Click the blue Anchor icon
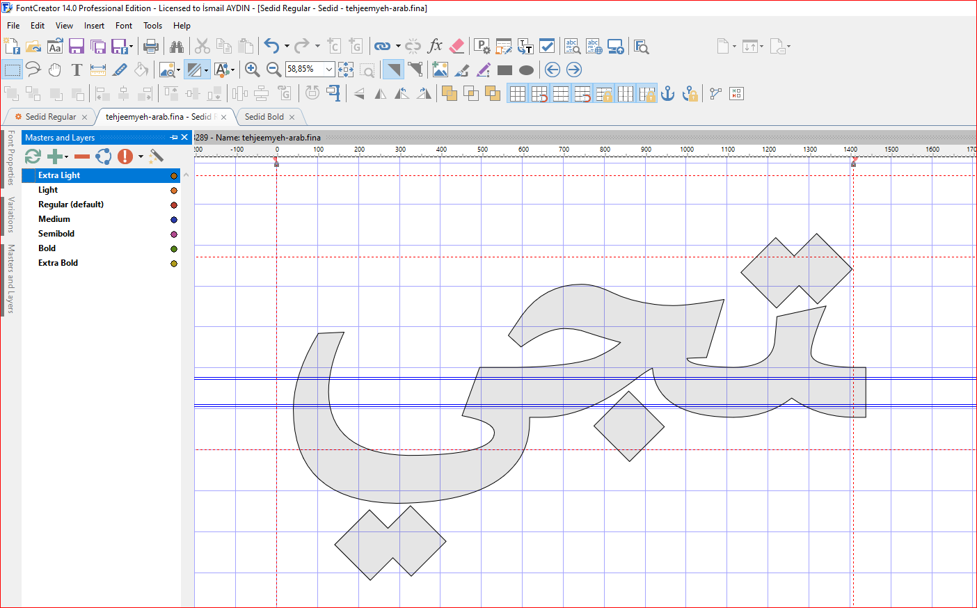Screen dimensions: 977x608 tap(668, 93)
